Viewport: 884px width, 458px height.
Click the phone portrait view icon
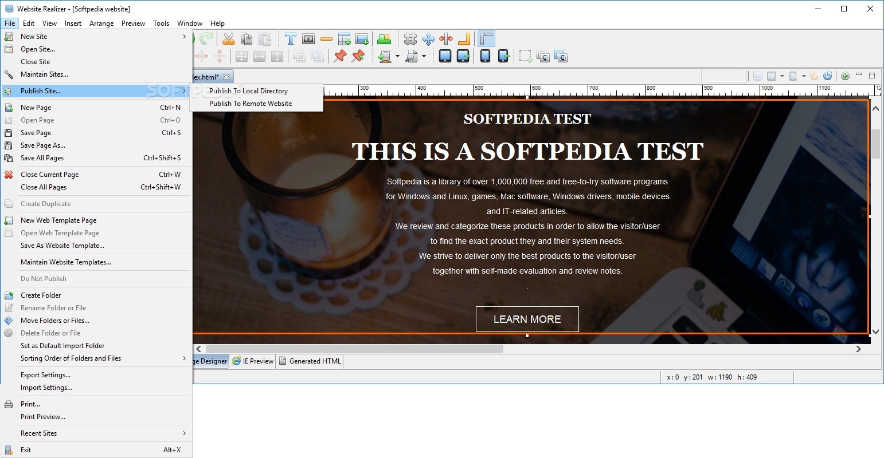(485, 56)
